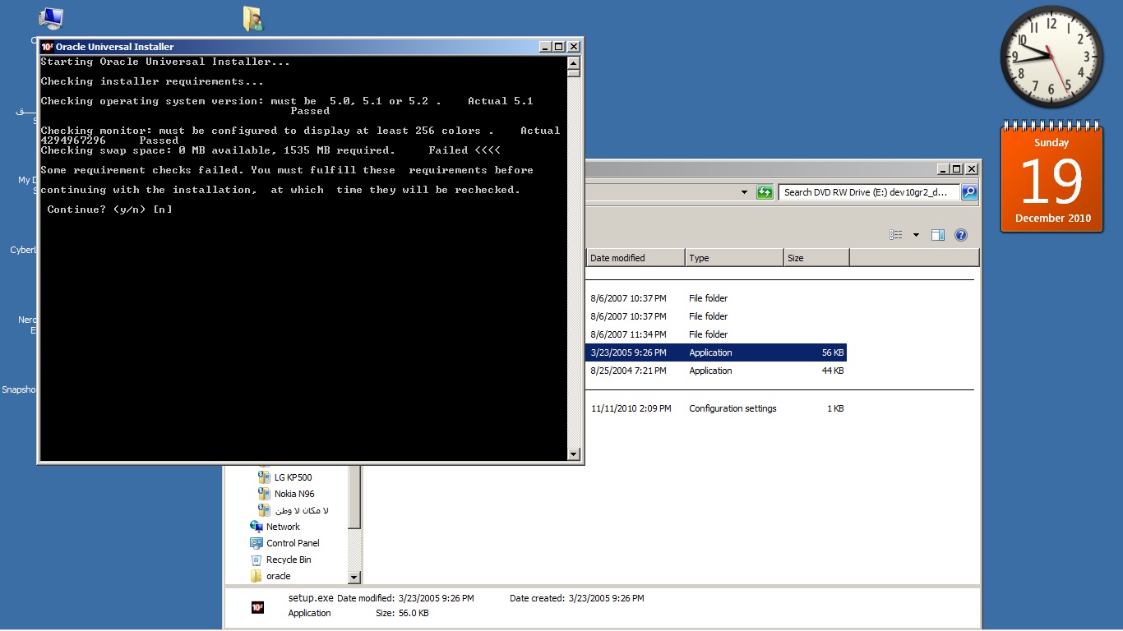Click the console scrollbar down arrow

574,454
